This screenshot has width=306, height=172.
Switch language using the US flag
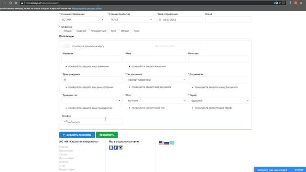(x=161, y=143)
